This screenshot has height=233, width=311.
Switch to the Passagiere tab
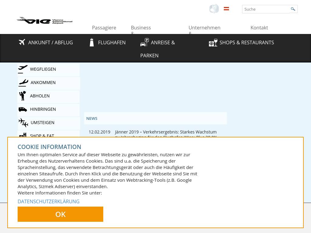tap(104, 28)
